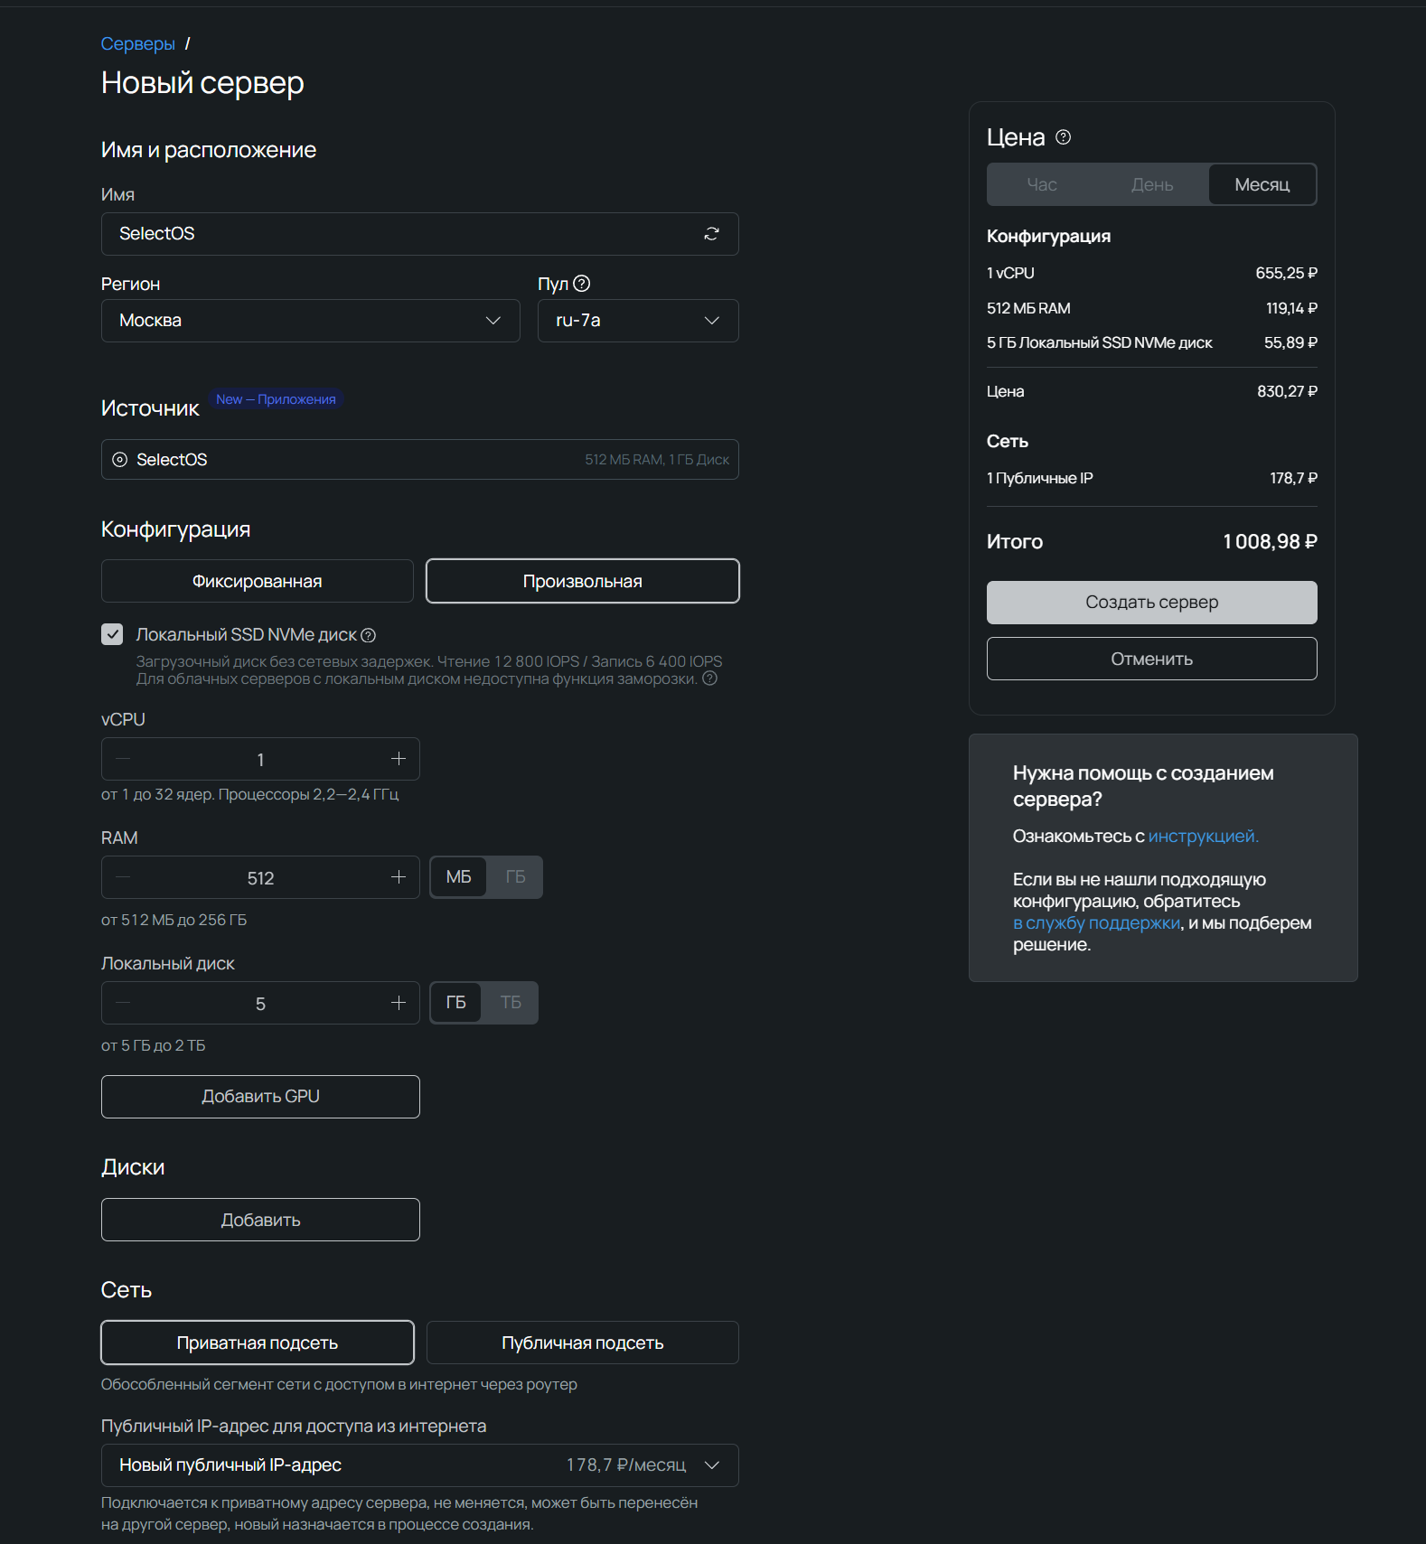This screenshot has height=1544, width=1426.
Task: Switch RAM units to ГБ
Action: 515,877
